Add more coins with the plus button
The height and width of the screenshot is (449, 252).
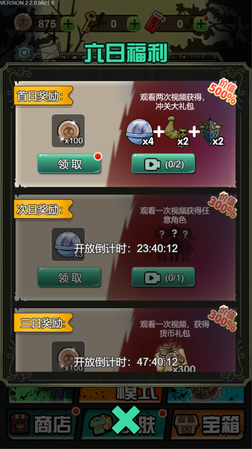tap(68, 24)
